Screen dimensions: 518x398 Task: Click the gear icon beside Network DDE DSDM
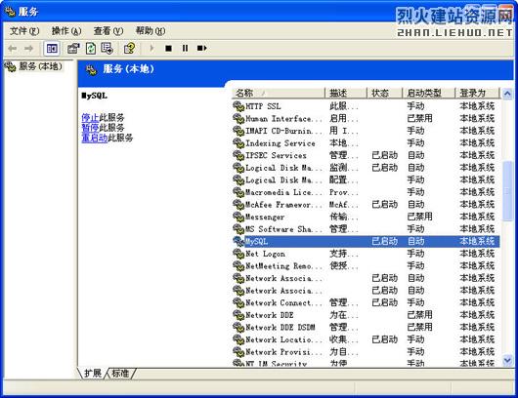(x=238, y=328)
